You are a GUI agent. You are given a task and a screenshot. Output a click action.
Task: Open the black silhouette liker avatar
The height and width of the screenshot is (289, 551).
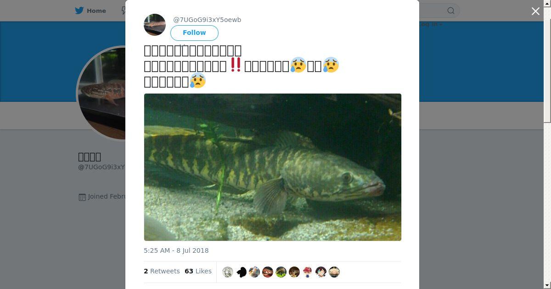click(x=241, y=272)
